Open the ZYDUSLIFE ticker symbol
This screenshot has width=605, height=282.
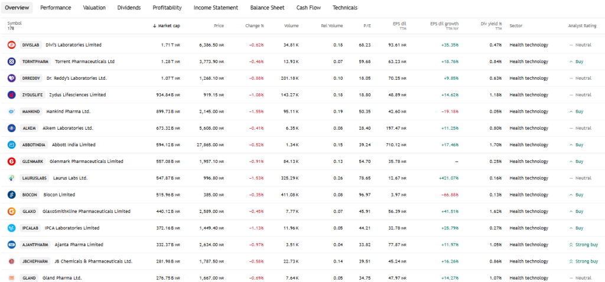click(x=32, y=95)
